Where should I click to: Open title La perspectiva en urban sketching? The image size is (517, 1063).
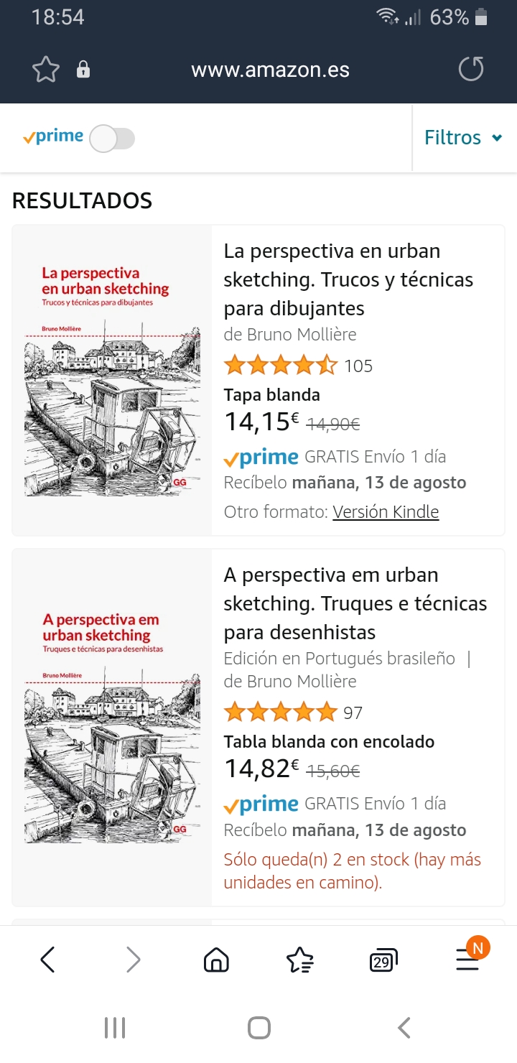pyautogui.click(x=349, y=280)
